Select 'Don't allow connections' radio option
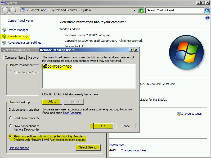 click(11, 118)
